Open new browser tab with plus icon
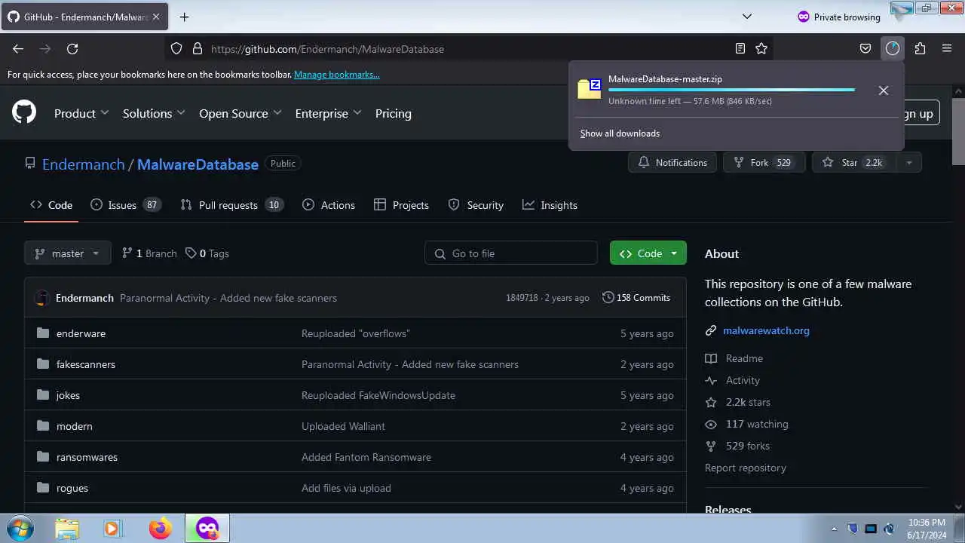Screen dimensions: 965x543 [x=184, y=17]
